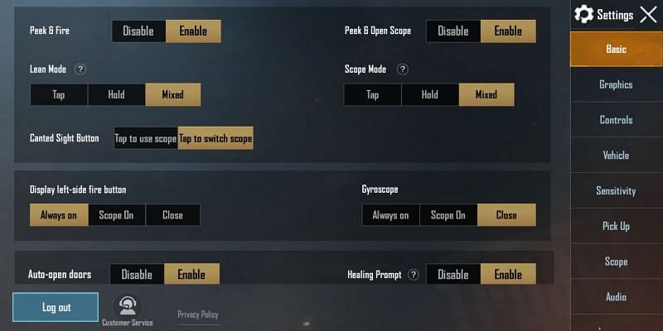The height and width of the screenshot is (331, 663).
Task: Close the Settings screen with X
Action: click(x=648, y=14)
